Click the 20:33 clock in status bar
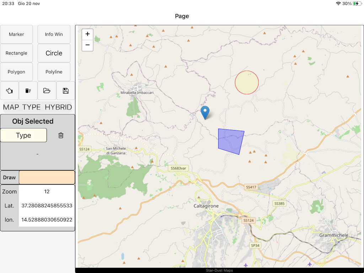 tap(8, 4)
